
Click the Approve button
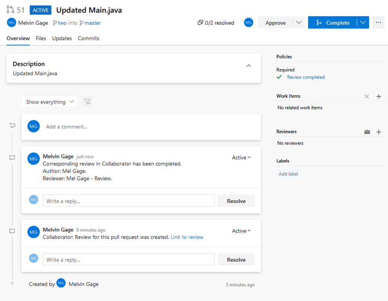pyautogui.click(x=275, y=22)
